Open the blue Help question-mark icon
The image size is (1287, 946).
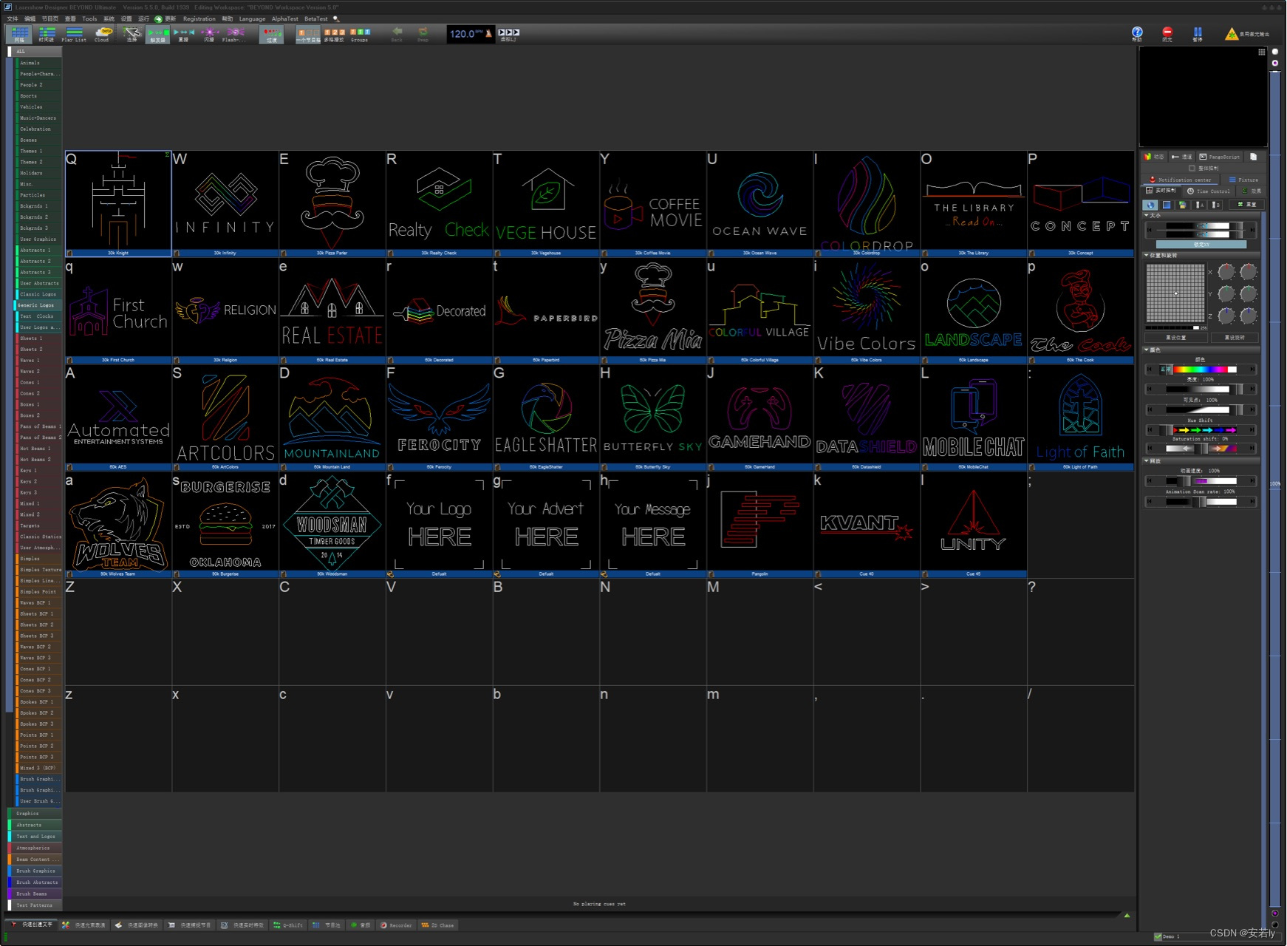(x=1137, y=33)
